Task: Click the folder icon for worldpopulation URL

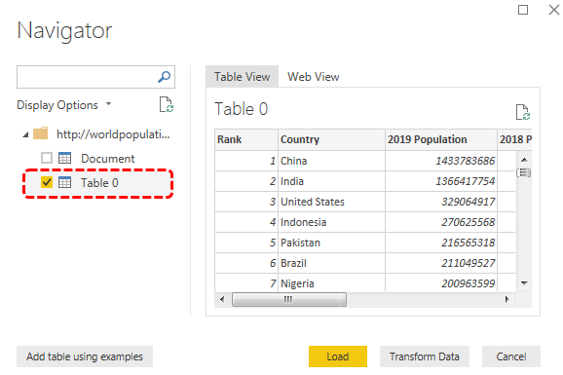Action: tap(40, 133)
